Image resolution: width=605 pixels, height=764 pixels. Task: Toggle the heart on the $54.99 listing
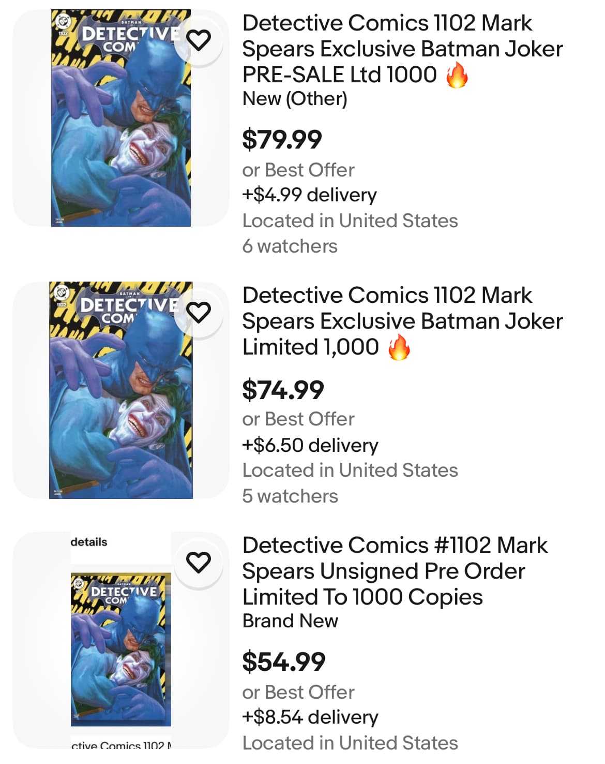coord(199,562)
